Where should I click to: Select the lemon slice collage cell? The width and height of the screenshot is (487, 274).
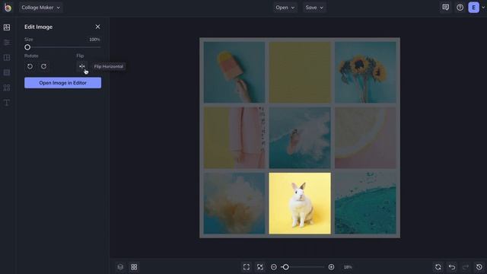[365, 138]
